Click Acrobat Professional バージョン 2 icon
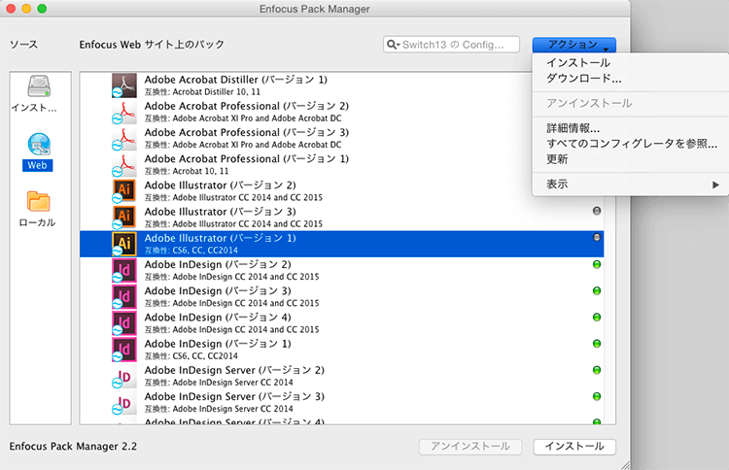The height and width of the screenshot is (470, 729). [x=124, y=112]
